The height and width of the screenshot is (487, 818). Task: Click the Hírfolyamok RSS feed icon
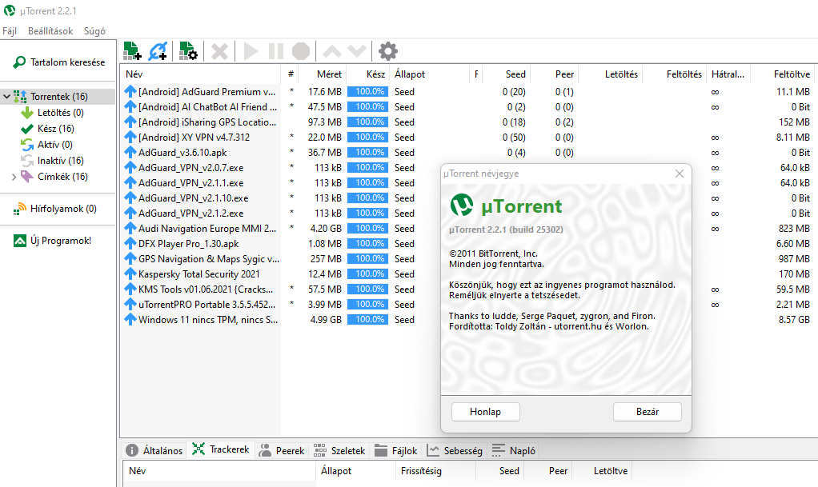tap(20, 209)
